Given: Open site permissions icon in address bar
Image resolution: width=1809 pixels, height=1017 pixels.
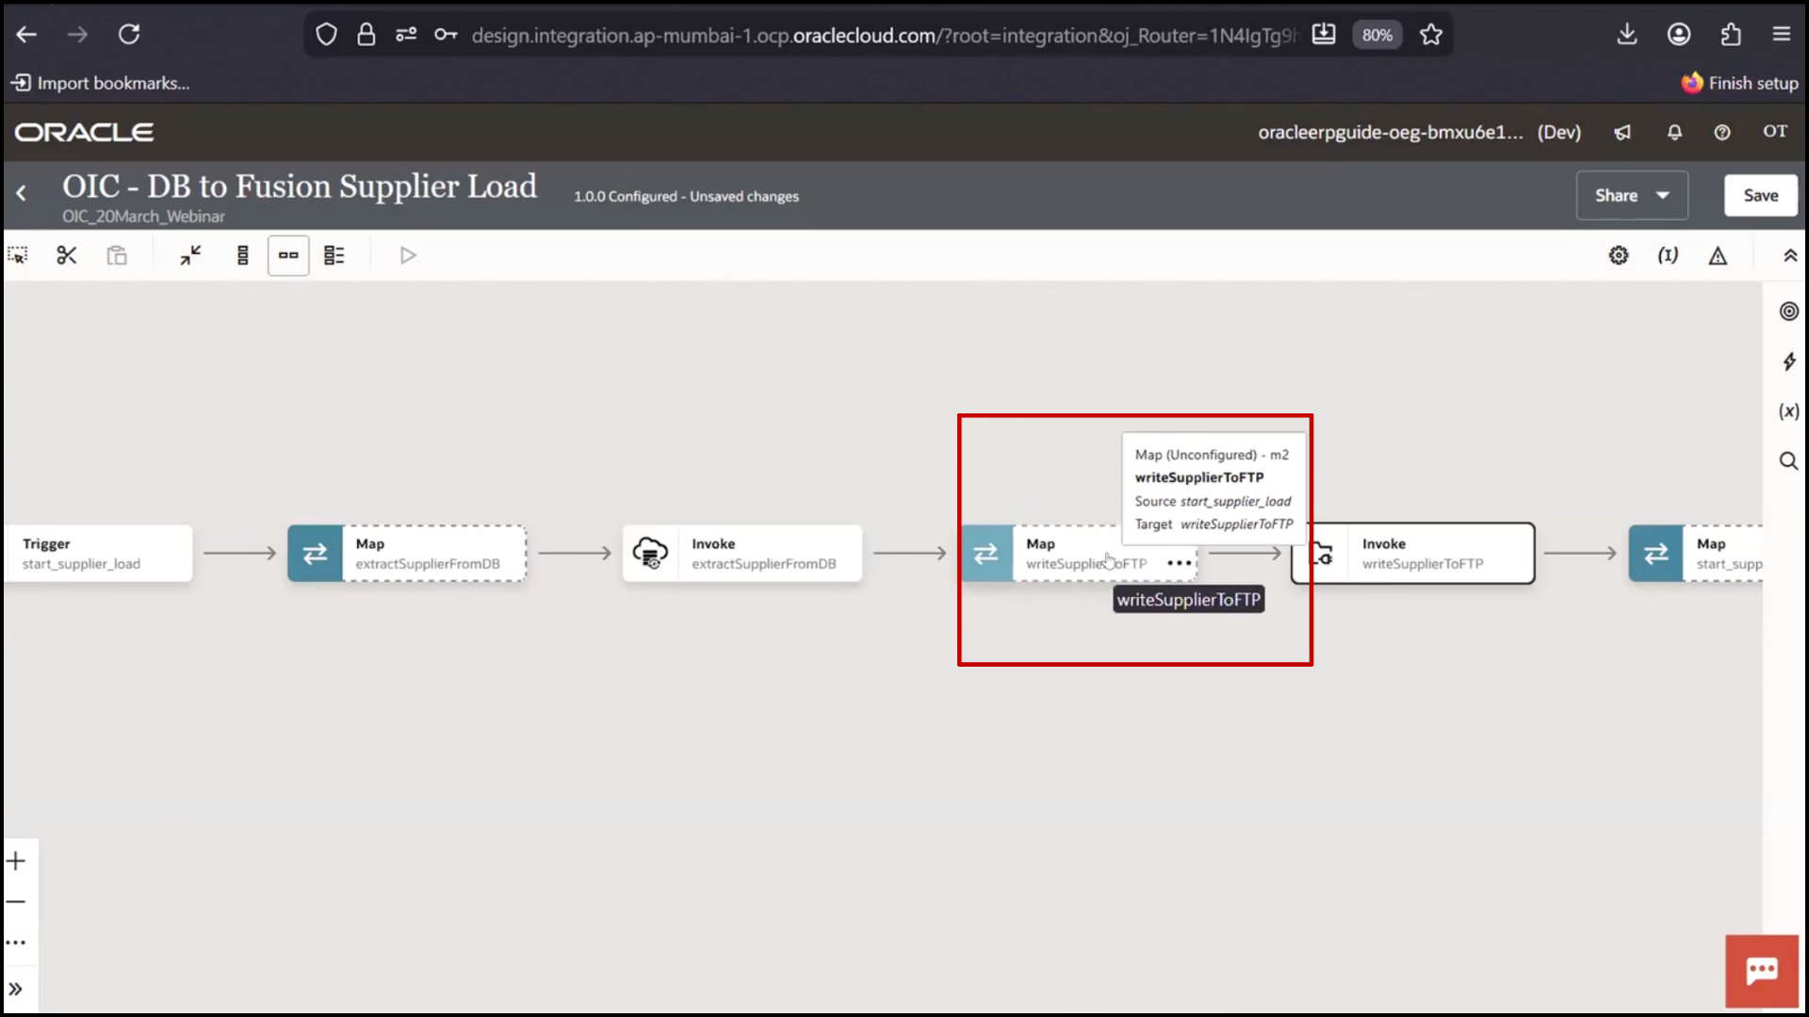Looking at the screenshot, I should click(406, 35).
